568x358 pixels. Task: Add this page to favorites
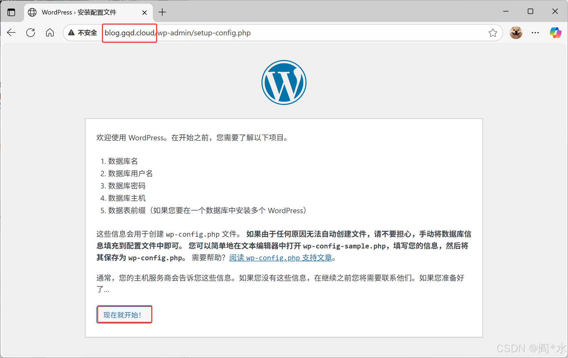tap(493, 33)
